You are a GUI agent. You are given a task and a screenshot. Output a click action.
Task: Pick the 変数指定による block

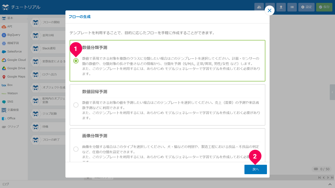48,62
